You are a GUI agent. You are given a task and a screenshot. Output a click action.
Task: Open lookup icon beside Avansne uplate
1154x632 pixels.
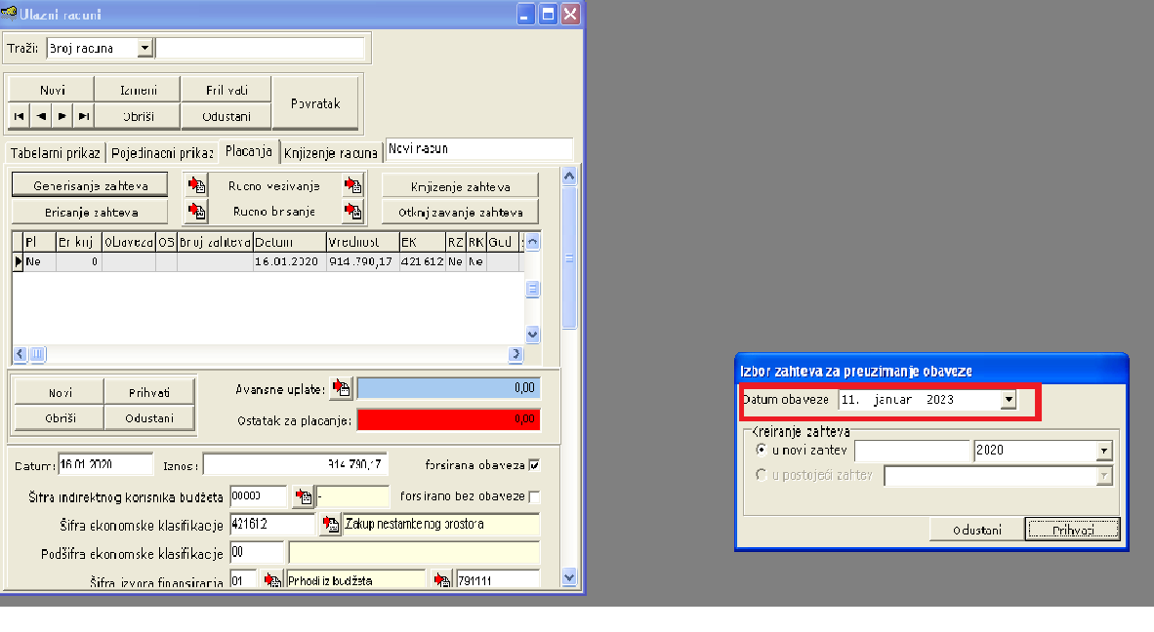[x=341, y=389]
